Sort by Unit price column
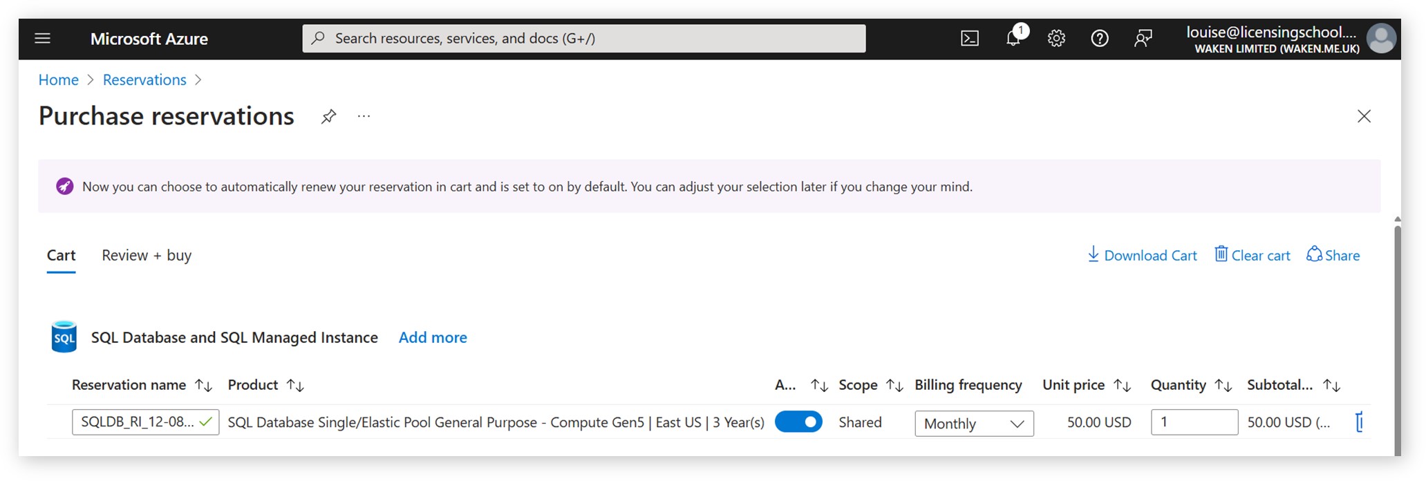Screen dimensions: 1426x481 pyautogui.click(x=1123, y=385)
